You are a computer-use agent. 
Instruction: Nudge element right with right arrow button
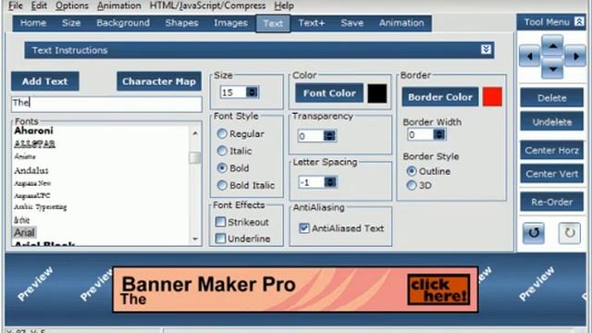click(x=575, y=56)
